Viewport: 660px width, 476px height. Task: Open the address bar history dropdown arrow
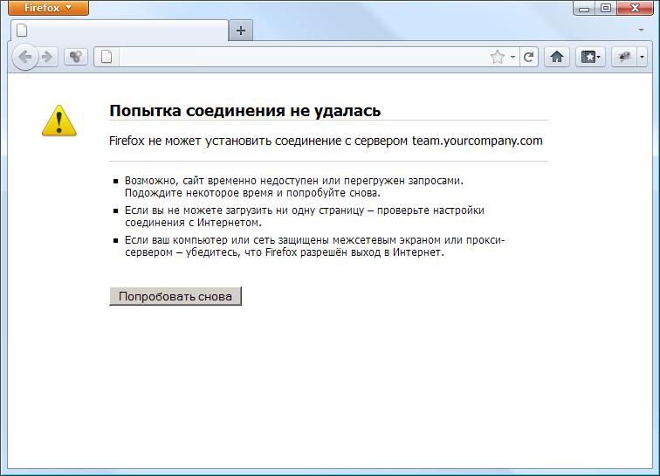coord(512,57)
